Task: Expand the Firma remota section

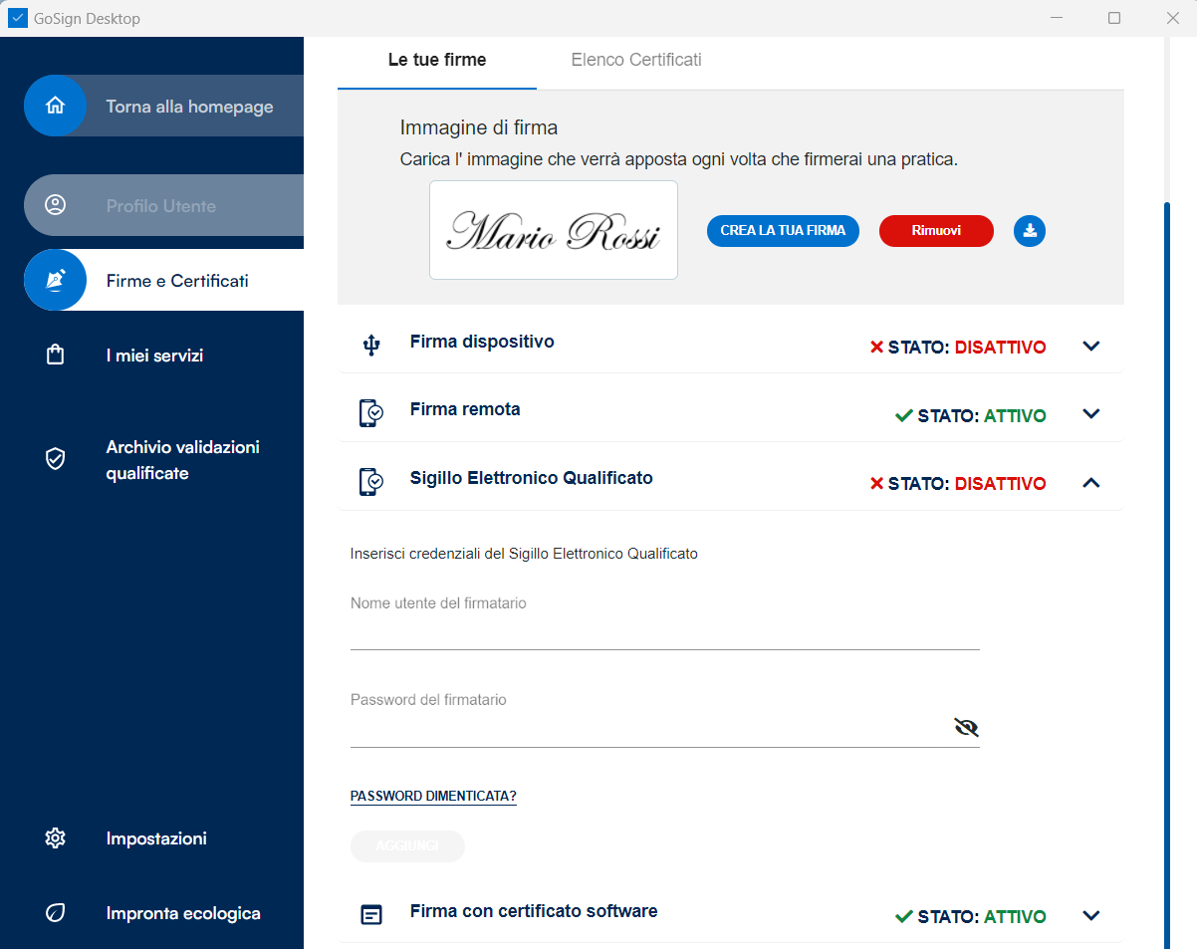Action: tap(1091, 414)
